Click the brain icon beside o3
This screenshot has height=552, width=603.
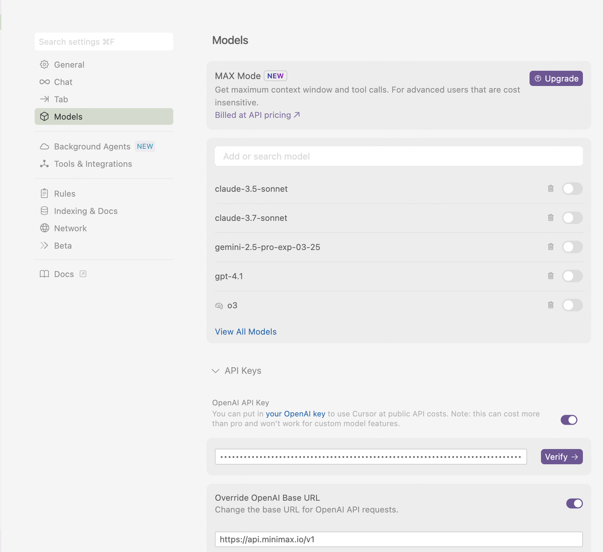[x=219, y=306]
